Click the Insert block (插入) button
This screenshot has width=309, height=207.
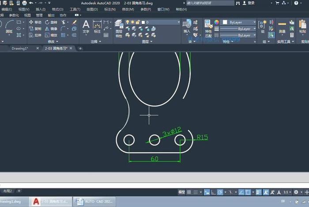point(187,26)
